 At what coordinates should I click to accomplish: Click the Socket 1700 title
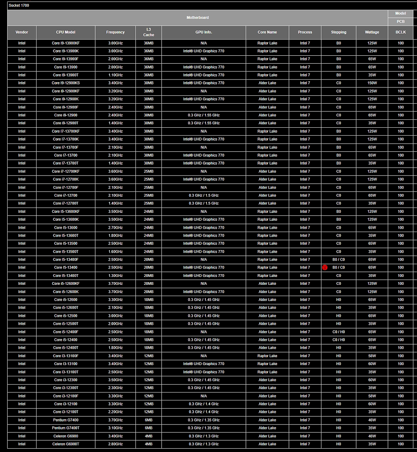(x=19, y=5)
